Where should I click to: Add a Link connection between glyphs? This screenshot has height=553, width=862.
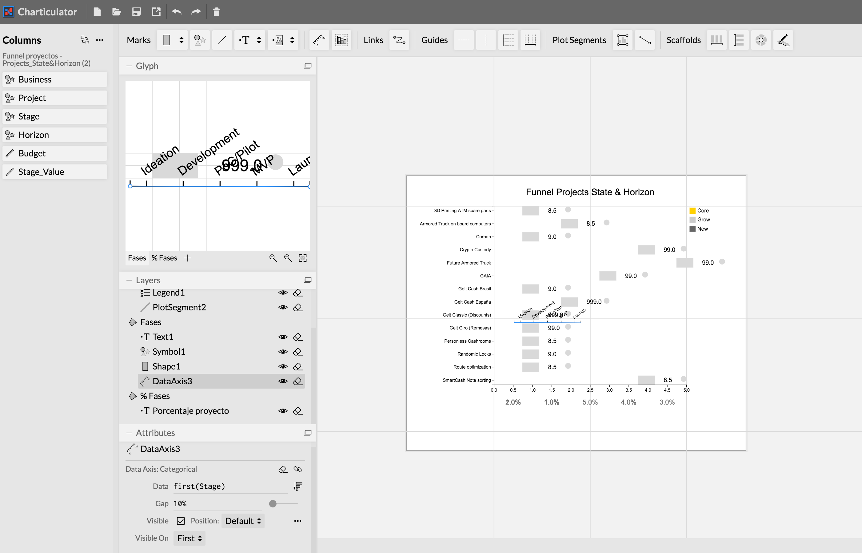(399, 40)
